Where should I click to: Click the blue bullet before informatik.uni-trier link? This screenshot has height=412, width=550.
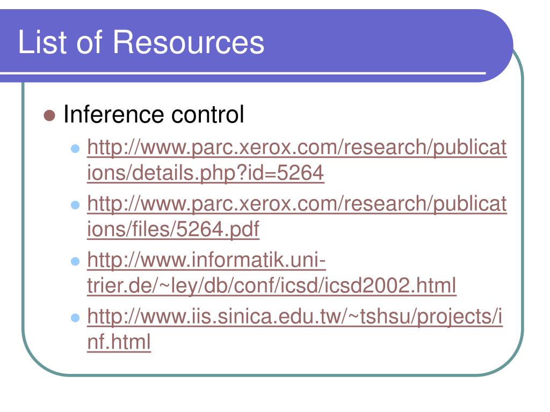(75, 261)
